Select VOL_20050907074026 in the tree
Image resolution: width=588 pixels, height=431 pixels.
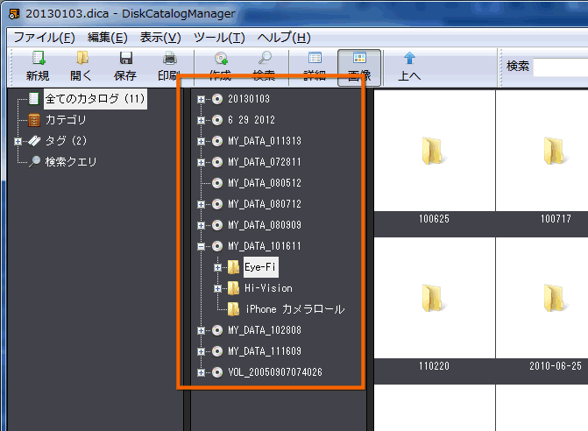click(x=275, y=371)
